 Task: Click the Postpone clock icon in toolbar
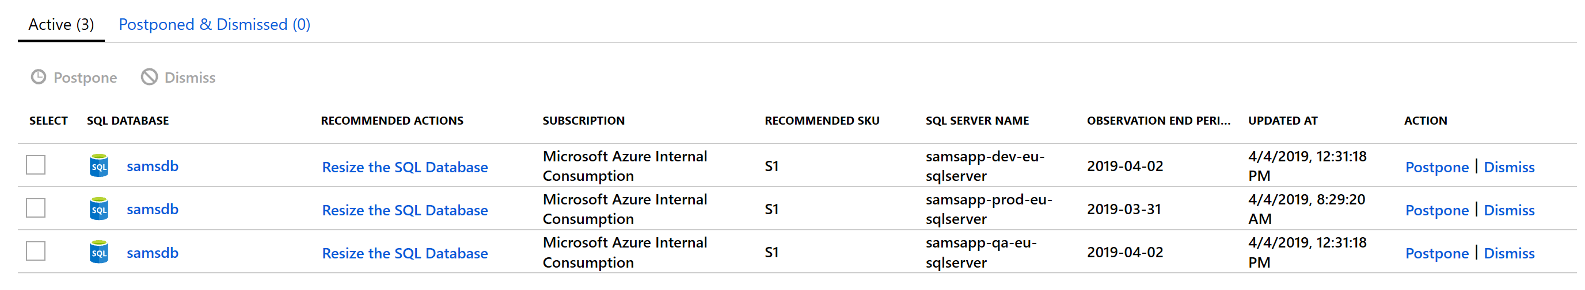point(39,78)
